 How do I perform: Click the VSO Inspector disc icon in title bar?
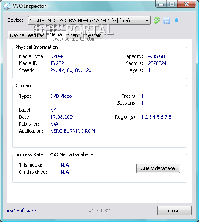tap(7, 6)
